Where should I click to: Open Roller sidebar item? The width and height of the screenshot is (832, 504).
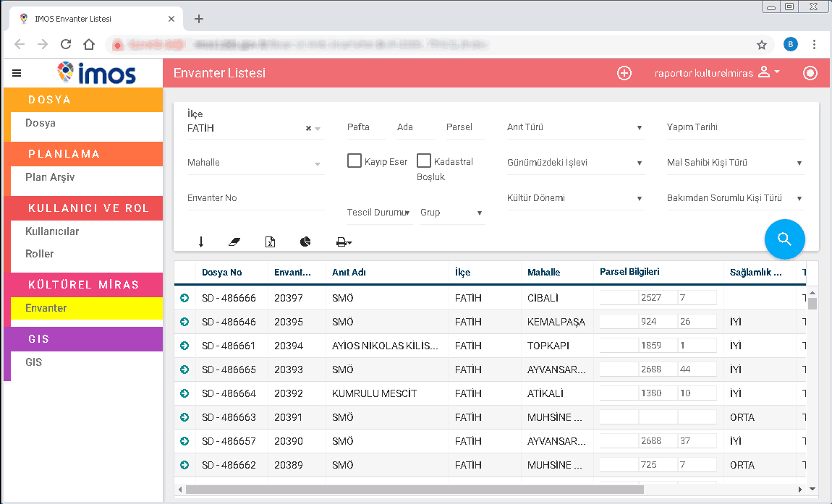[x=39, y=254]
